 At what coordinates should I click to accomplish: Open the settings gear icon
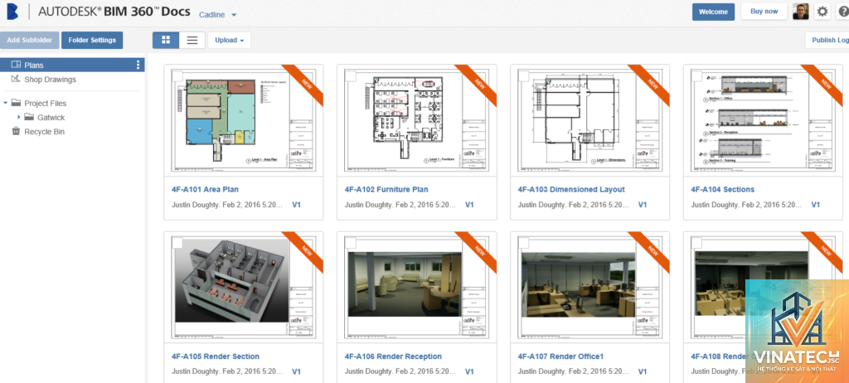[x=822, y=12]
